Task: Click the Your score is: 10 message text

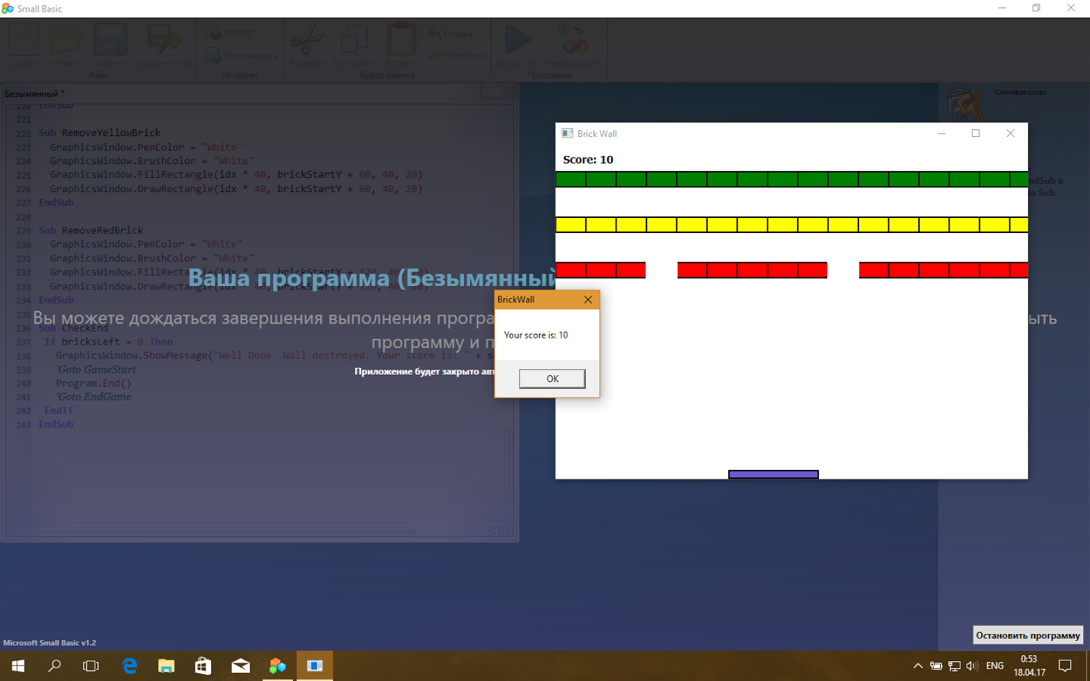Action: click(x=535, y=335)
